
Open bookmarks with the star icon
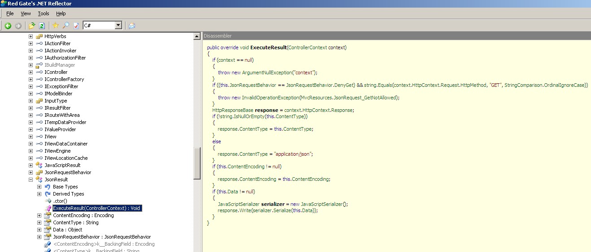coord(56,26)
